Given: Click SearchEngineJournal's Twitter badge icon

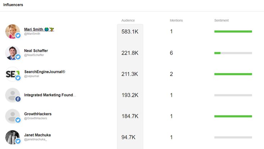Looking at the screenshot, I should [x=18, y=78].
